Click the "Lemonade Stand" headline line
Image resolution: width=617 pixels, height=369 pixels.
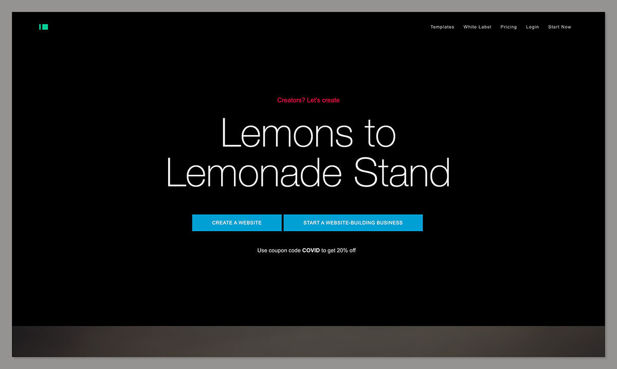[308, 173]
